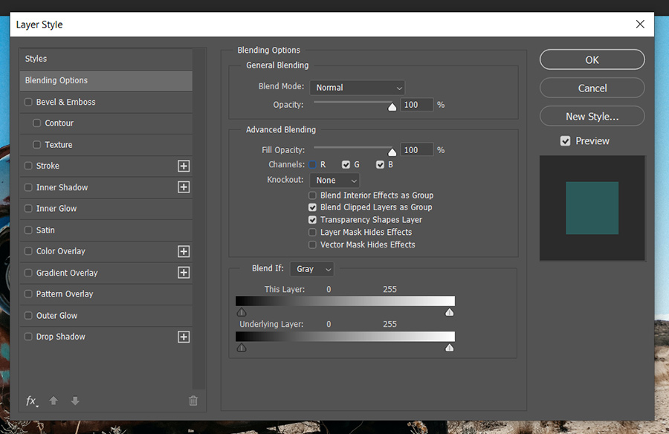This screenshot has height=434, width=669.
Task: Enable the Bevel & Emboss checkbox
Action: [x=29, y=103]
